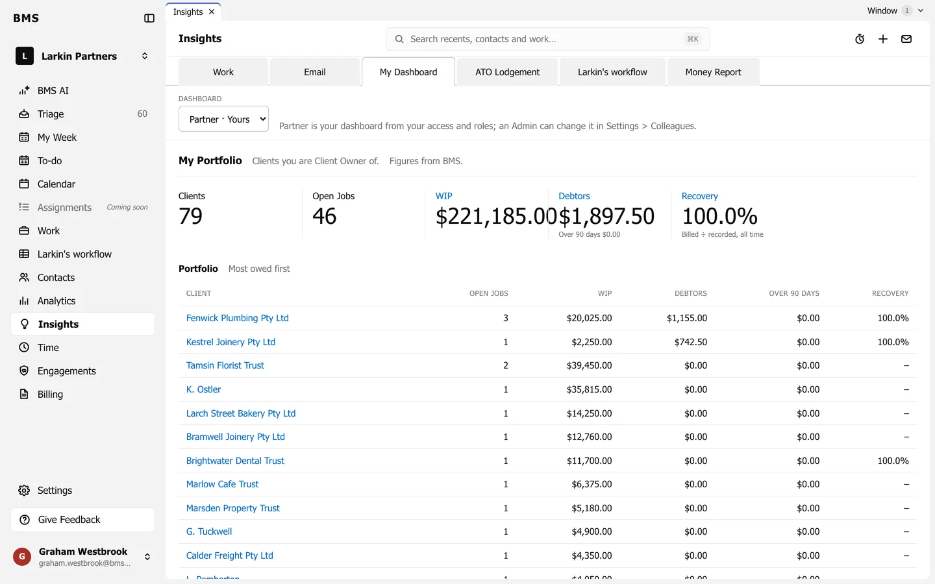The width and height of the screenshot is (935, 584).
Task: Select Insights in the sidebar
Action: pos(83,324)
